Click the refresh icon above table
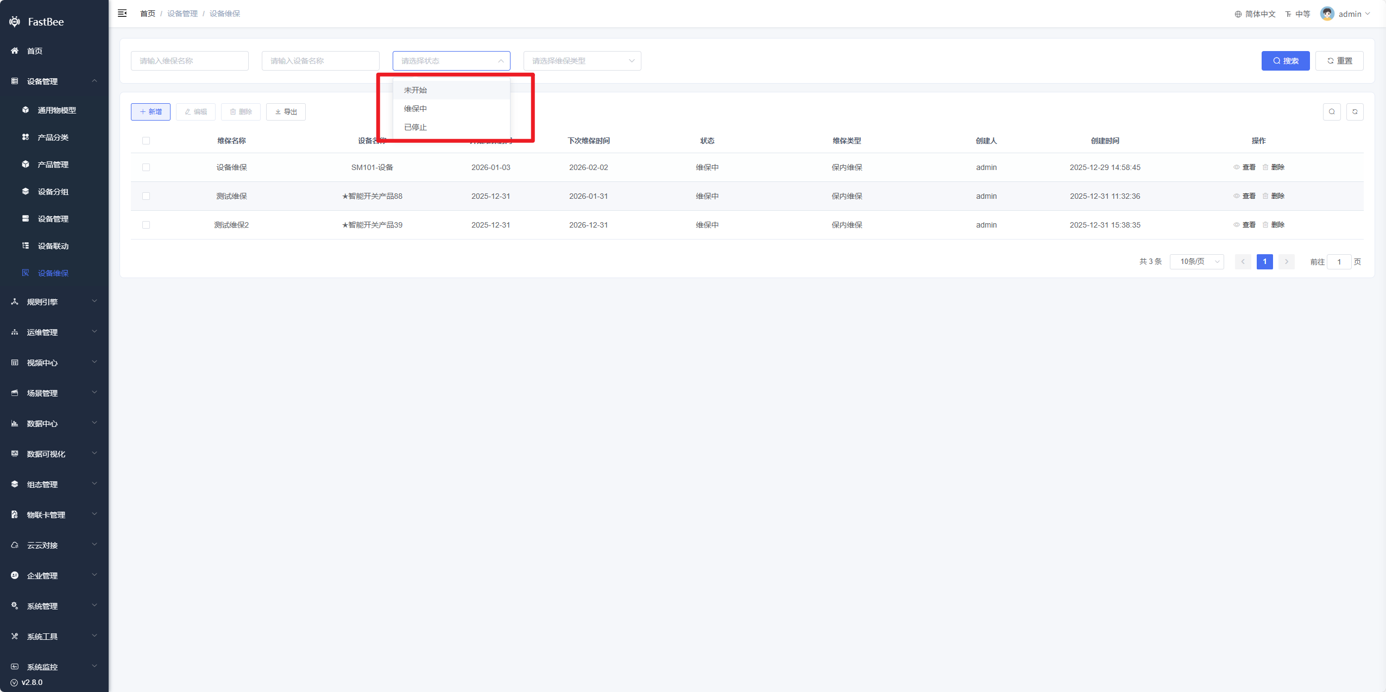 coord(1354,112)
